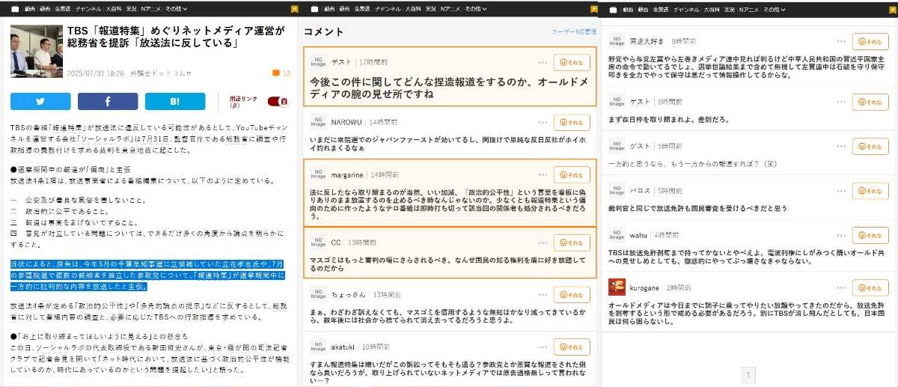Go to comment page 1
This screenshot has width=898, height=387.
(749, 375)
